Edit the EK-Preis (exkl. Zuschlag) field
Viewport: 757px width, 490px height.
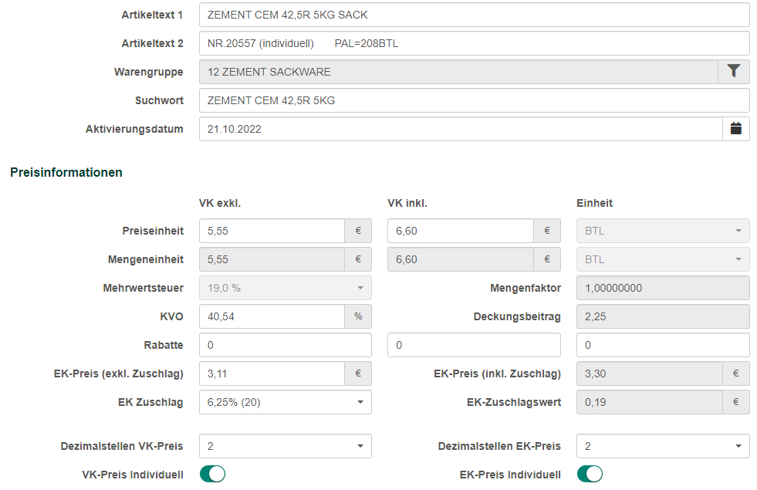click(x=272, y=373)
